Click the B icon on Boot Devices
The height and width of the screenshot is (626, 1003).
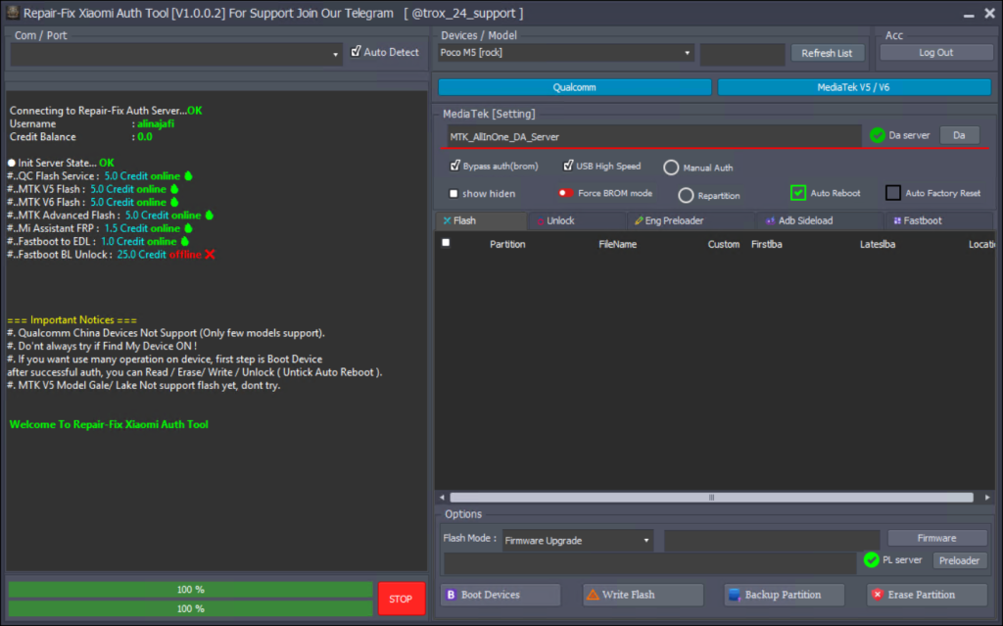(452, 595)
